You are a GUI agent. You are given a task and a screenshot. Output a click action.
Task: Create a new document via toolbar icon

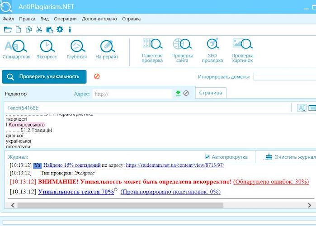(19, 30)
